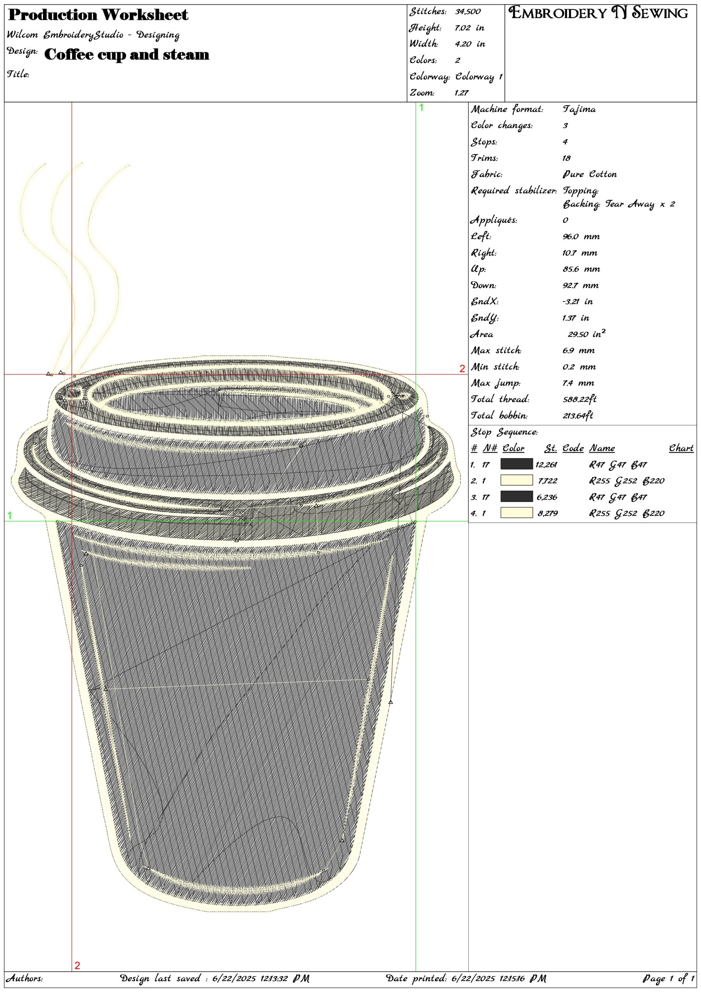Click the "Code" column header
The image size is (701, 992).
tap(573, 448)
